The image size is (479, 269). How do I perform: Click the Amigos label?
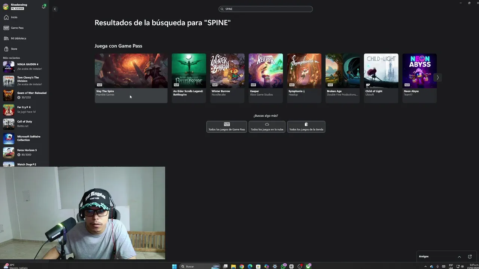click(x=424, y=256)
